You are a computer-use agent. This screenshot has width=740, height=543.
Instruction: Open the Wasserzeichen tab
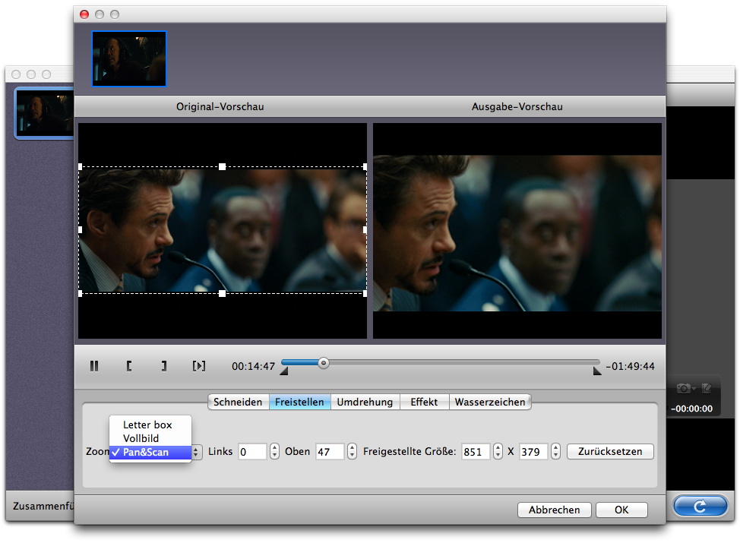pos(490,403)
